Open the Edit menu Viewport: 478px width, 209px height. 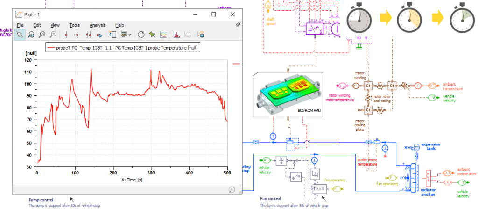[37, 25]
